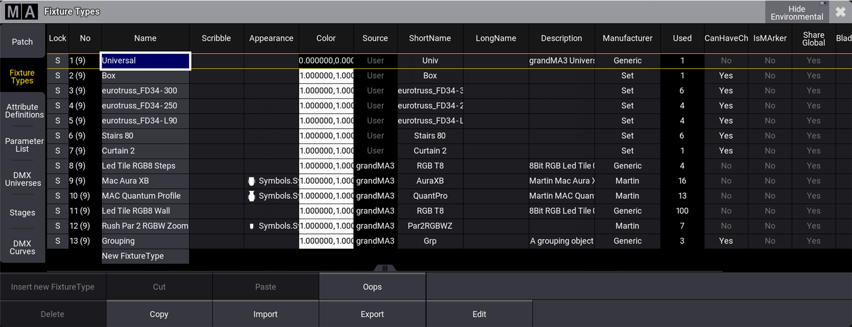This screenshot has width=852, height=327.
Task: Toggle the lock cell for the Universal row
Action: click(x=58, y=61)
